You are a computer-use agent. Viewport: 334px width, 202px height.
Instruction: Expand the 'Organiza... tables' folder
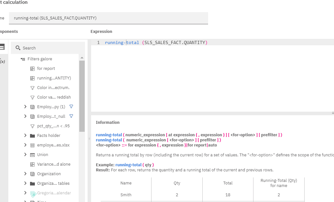pyautogui.click(x=25, y=183)
